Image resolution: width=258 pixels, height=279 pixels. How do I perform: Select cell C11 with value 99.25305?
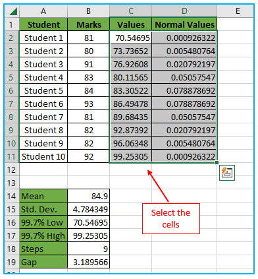click(x=131, y=156)
